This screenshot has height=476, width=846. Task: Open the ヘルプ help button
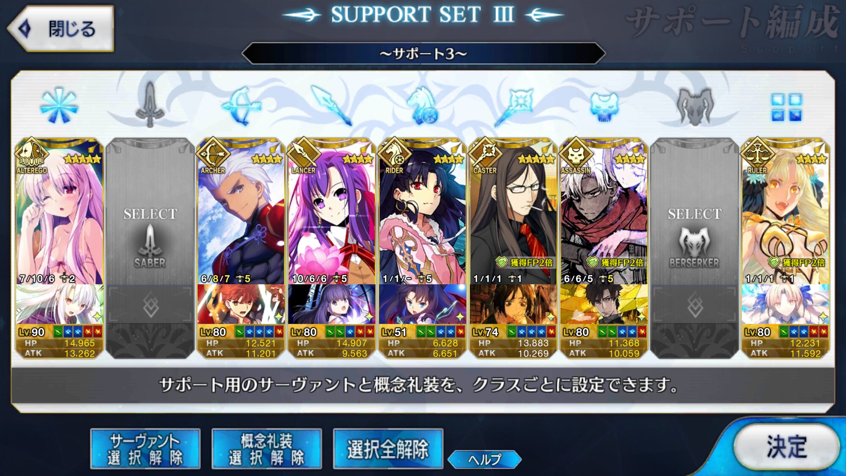tap(485, 459)
